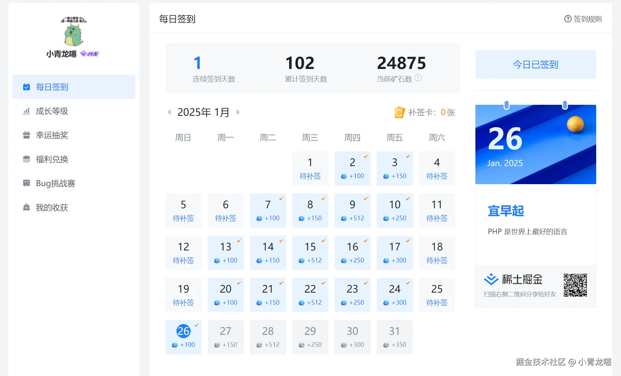Click the 成长等级 bar chart icon

pyautogui.click(x=26, y=111)
